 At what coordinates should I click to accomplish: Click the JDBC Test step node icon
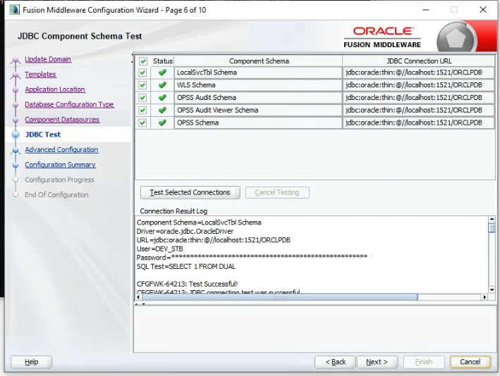[16, 134]
